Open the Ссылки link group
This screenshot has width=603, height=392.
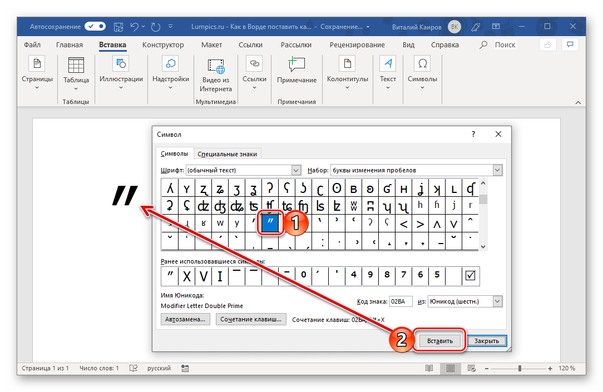[254, 73]
